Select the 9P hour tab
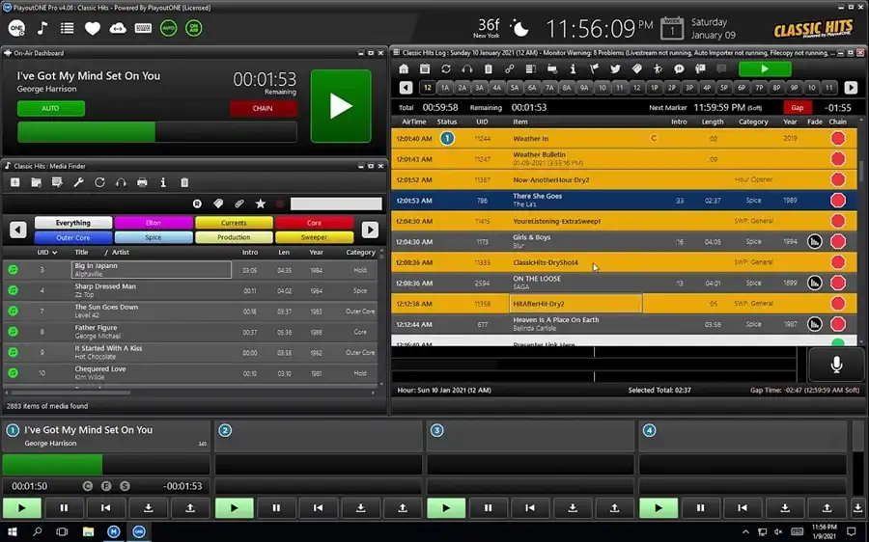This screenshot has width=869, height=542. point(795,88)
